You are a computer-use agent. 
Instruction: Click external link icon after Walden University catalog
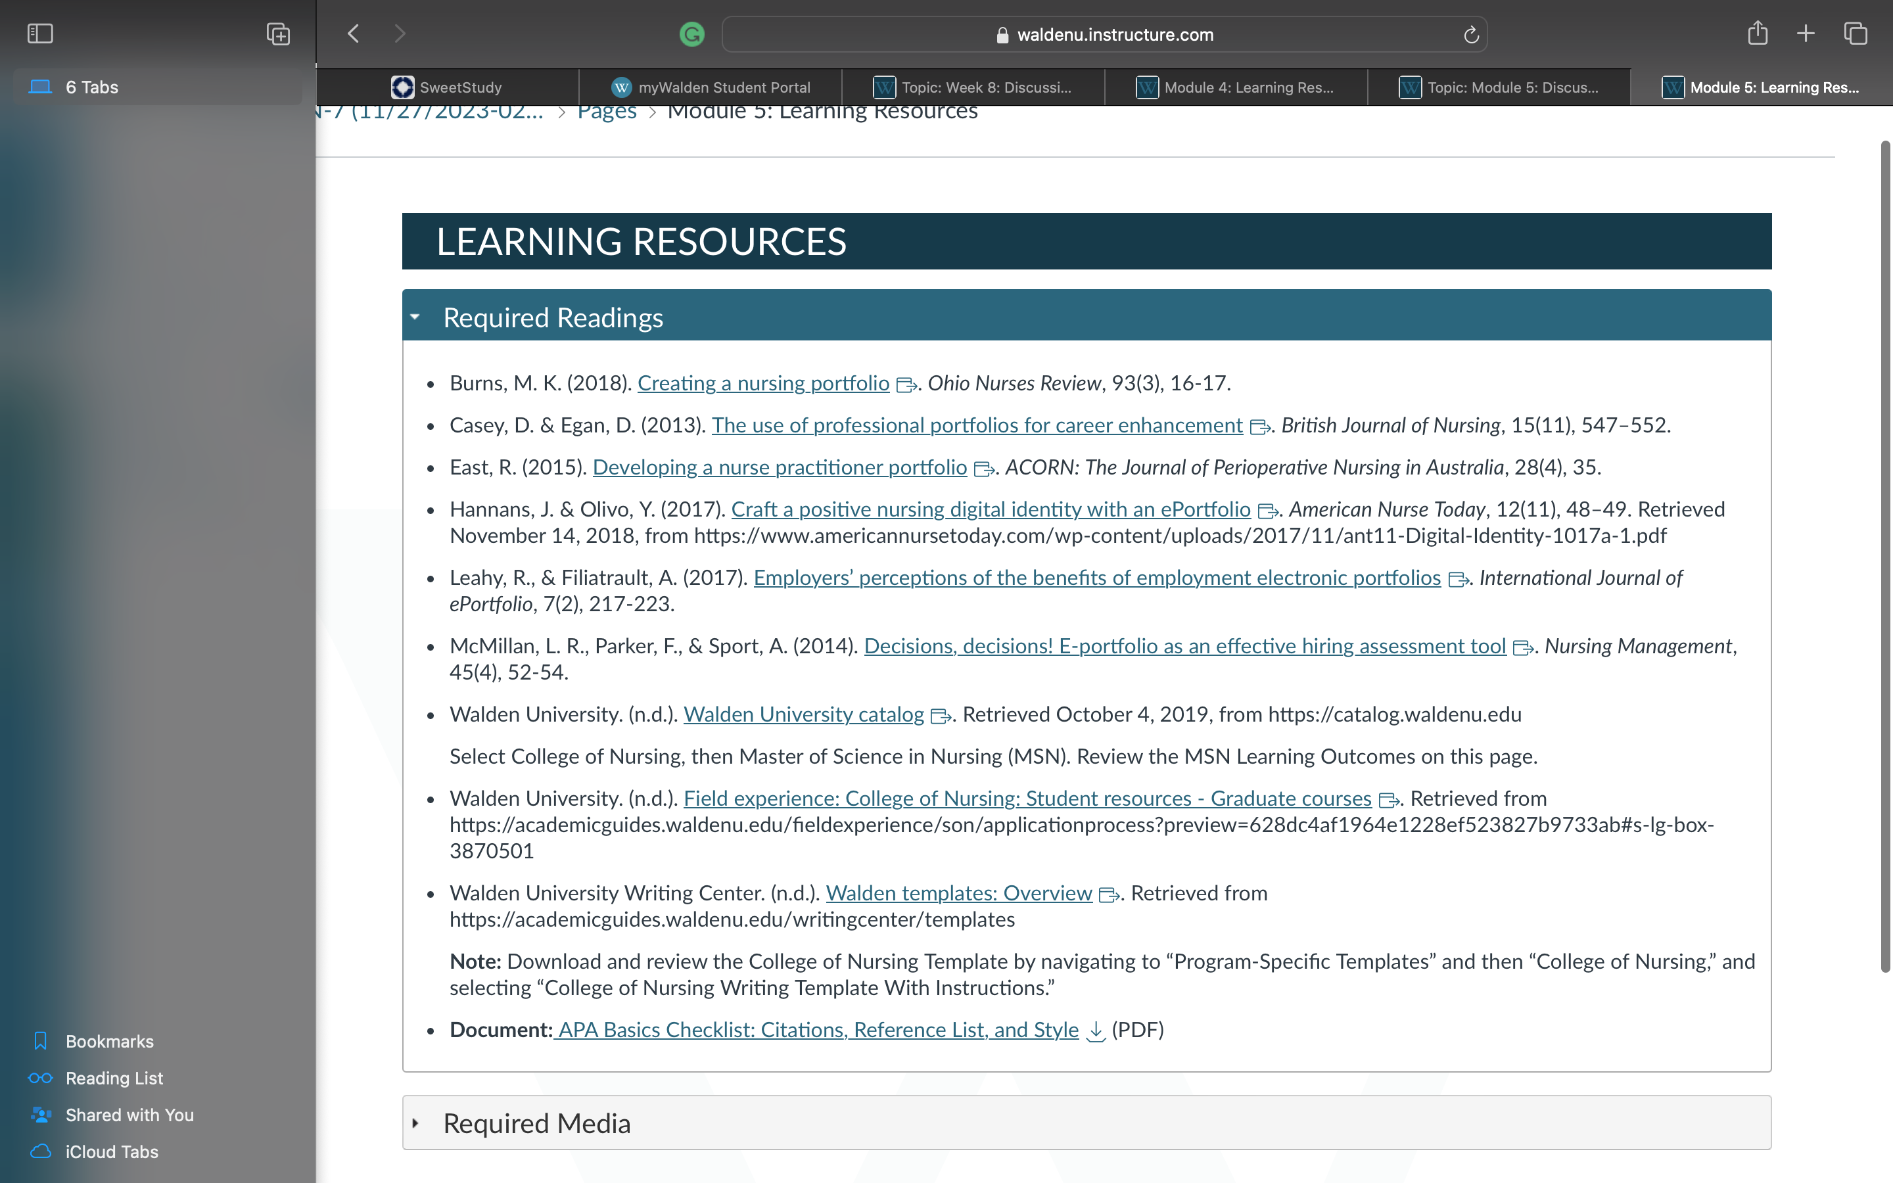(941, 716)
